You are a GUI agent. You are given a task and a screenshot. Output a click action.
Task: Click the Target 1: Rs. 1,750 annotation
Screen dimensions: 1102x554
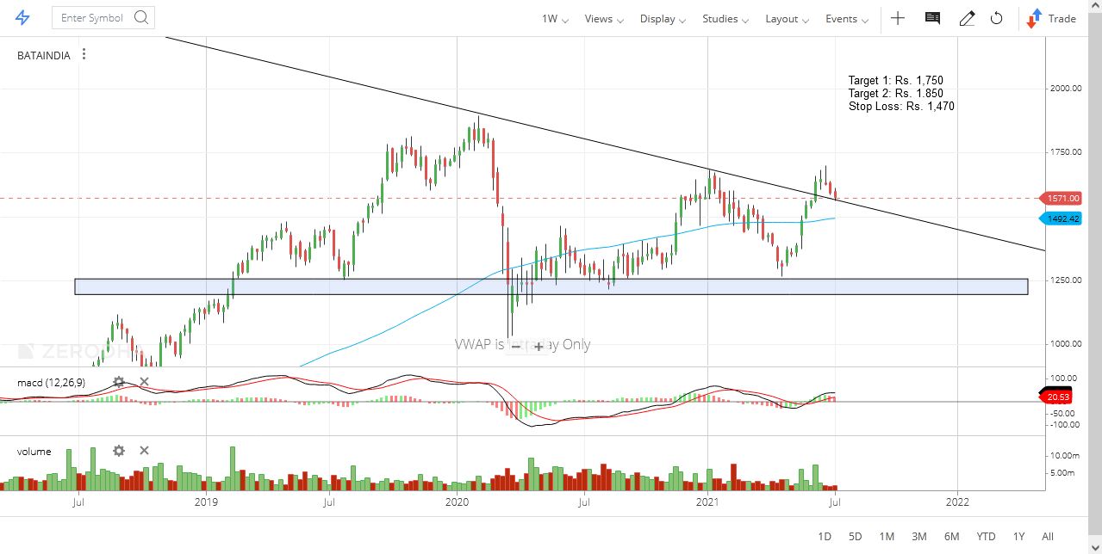[896, 81]
